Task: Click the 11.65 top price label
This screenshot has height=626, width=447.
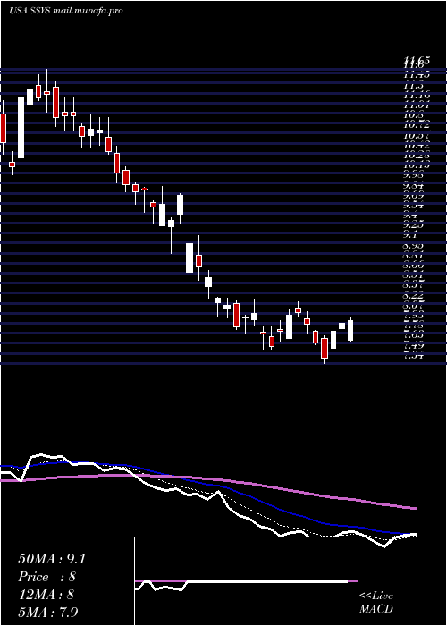Action: click(x=417, y=61)
